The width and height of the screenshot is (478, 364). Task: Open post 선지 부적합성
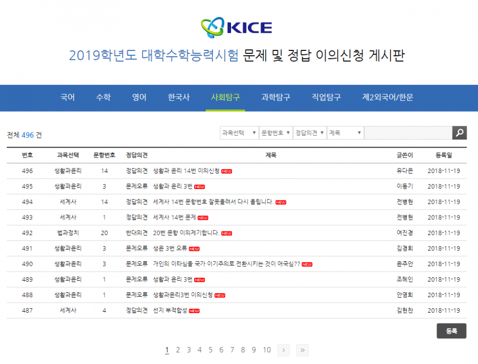[x=170, y=311]
